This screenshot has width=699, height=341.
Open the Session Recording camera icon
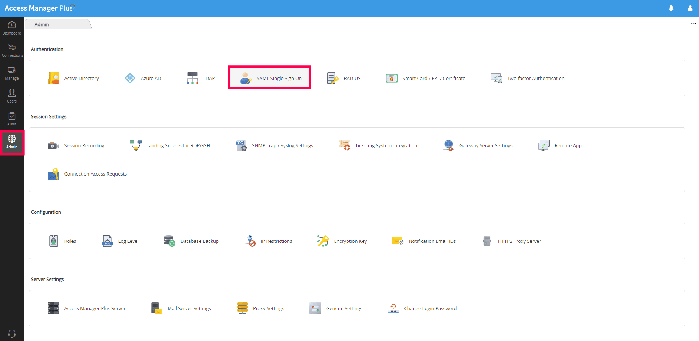coord(53,145)
